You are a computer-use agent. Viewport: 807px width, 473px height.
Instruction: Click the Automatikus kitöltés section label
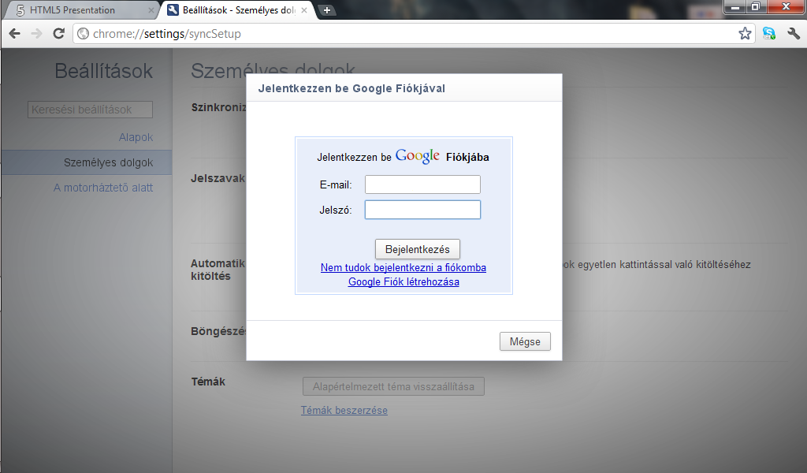click(218, 270)
